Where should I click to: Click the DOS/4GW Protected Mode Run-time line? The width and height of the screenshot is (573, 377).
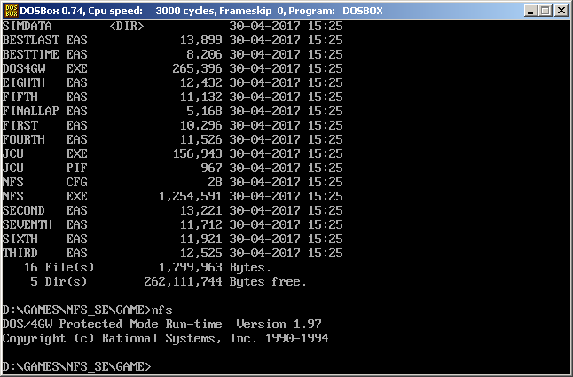tap(162, 325)
